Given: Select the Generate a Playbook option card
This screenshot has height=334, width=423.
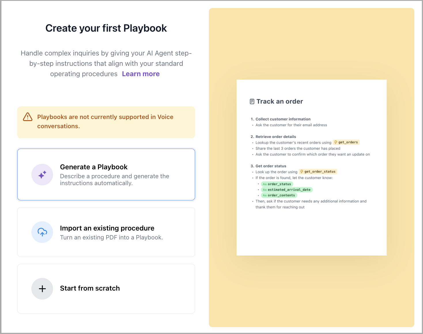Looking at the screenshot, I should [x=106, y=174].
